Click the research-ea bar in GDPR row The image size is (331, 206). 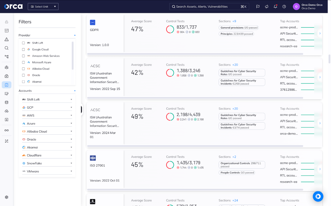[x=308, y=46]
